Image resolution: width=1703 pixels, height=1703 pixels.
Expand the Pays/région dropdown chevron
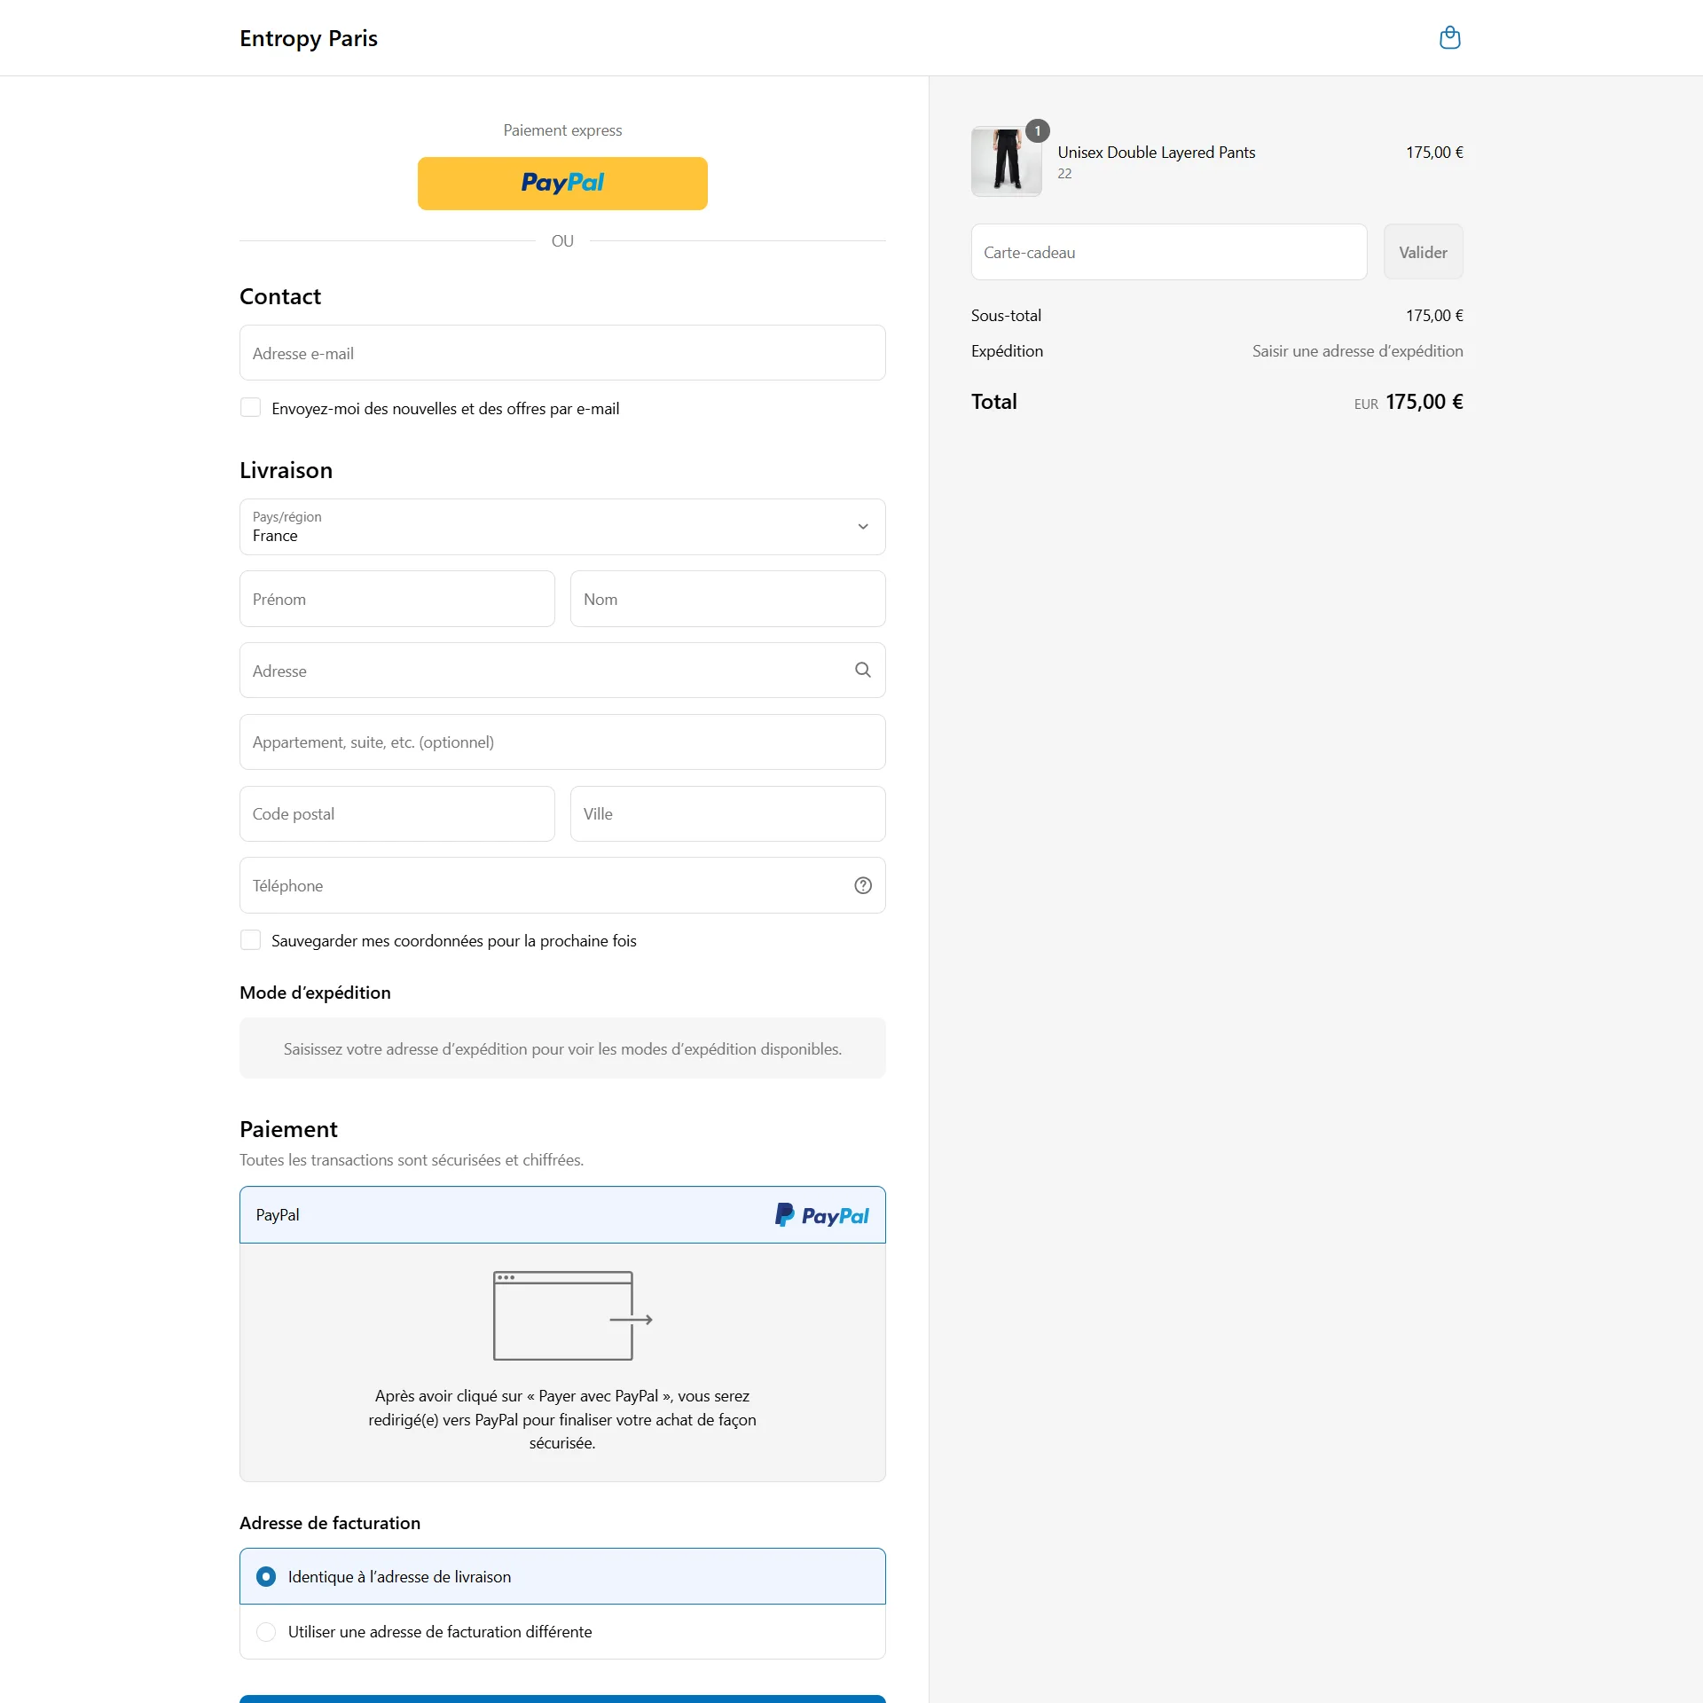(862, 527)
